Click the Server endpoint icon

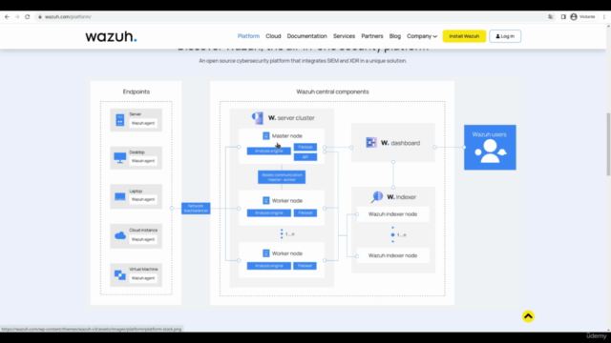point(120,120)
